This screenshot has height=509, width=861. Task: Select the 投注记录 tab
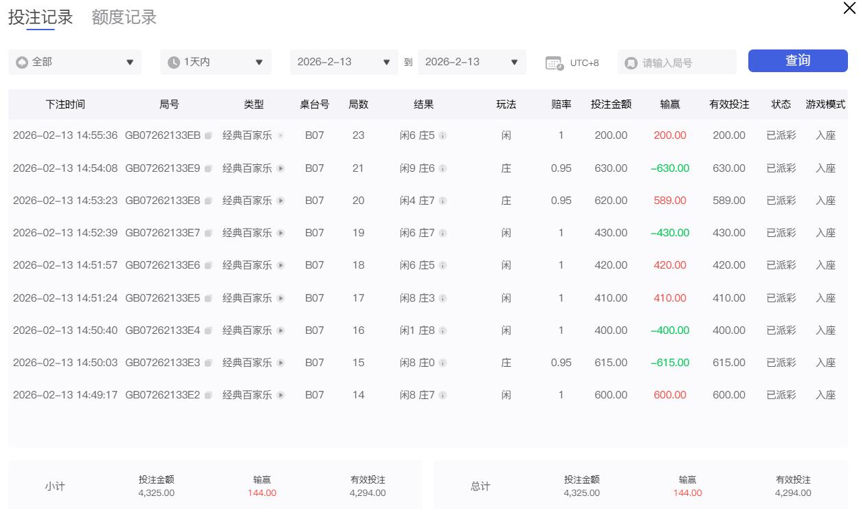(41, 18)
